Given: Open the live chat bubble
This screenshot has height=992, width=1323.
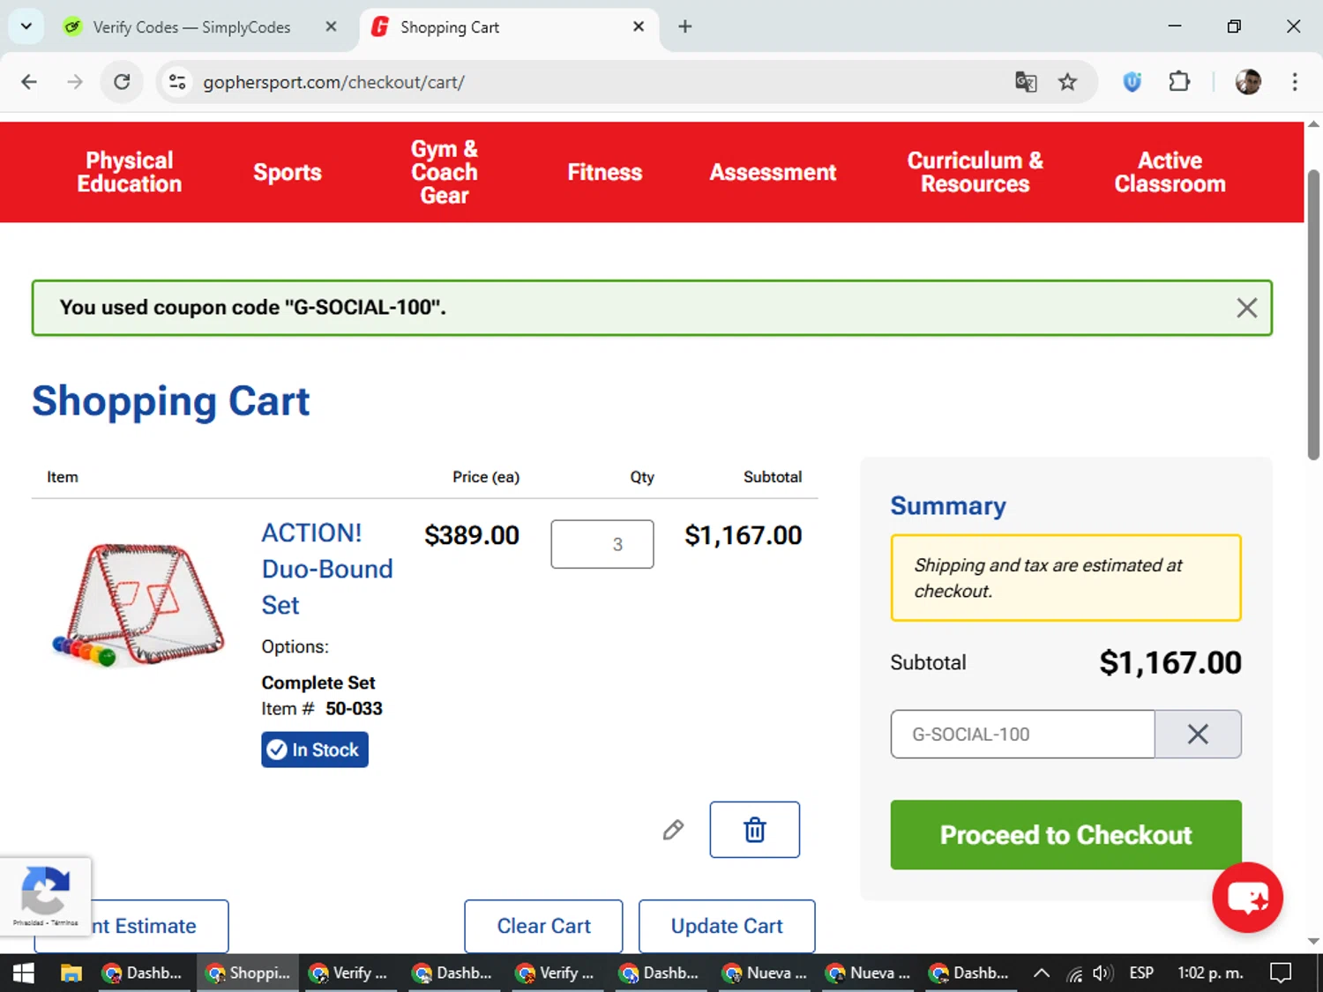Looking at the screenshot, I should [x=1247, y=898].
